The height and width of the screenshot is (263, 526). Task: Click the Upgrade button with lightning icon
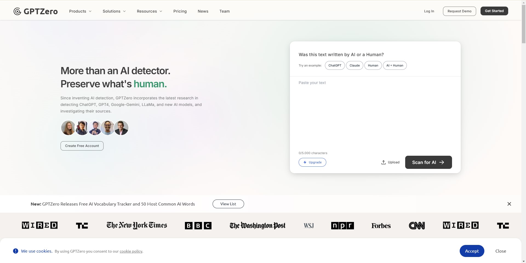click(312, 162)
